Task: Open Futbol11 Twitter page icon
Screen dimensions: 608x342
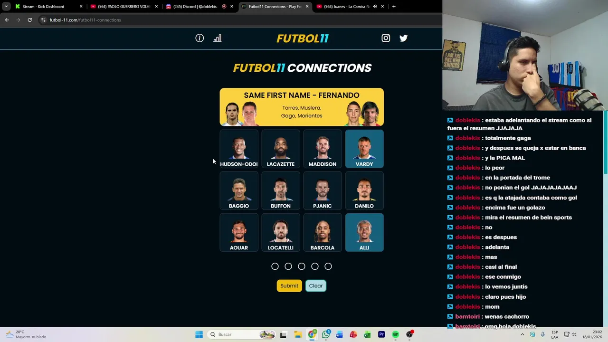Action: (403, 38)
